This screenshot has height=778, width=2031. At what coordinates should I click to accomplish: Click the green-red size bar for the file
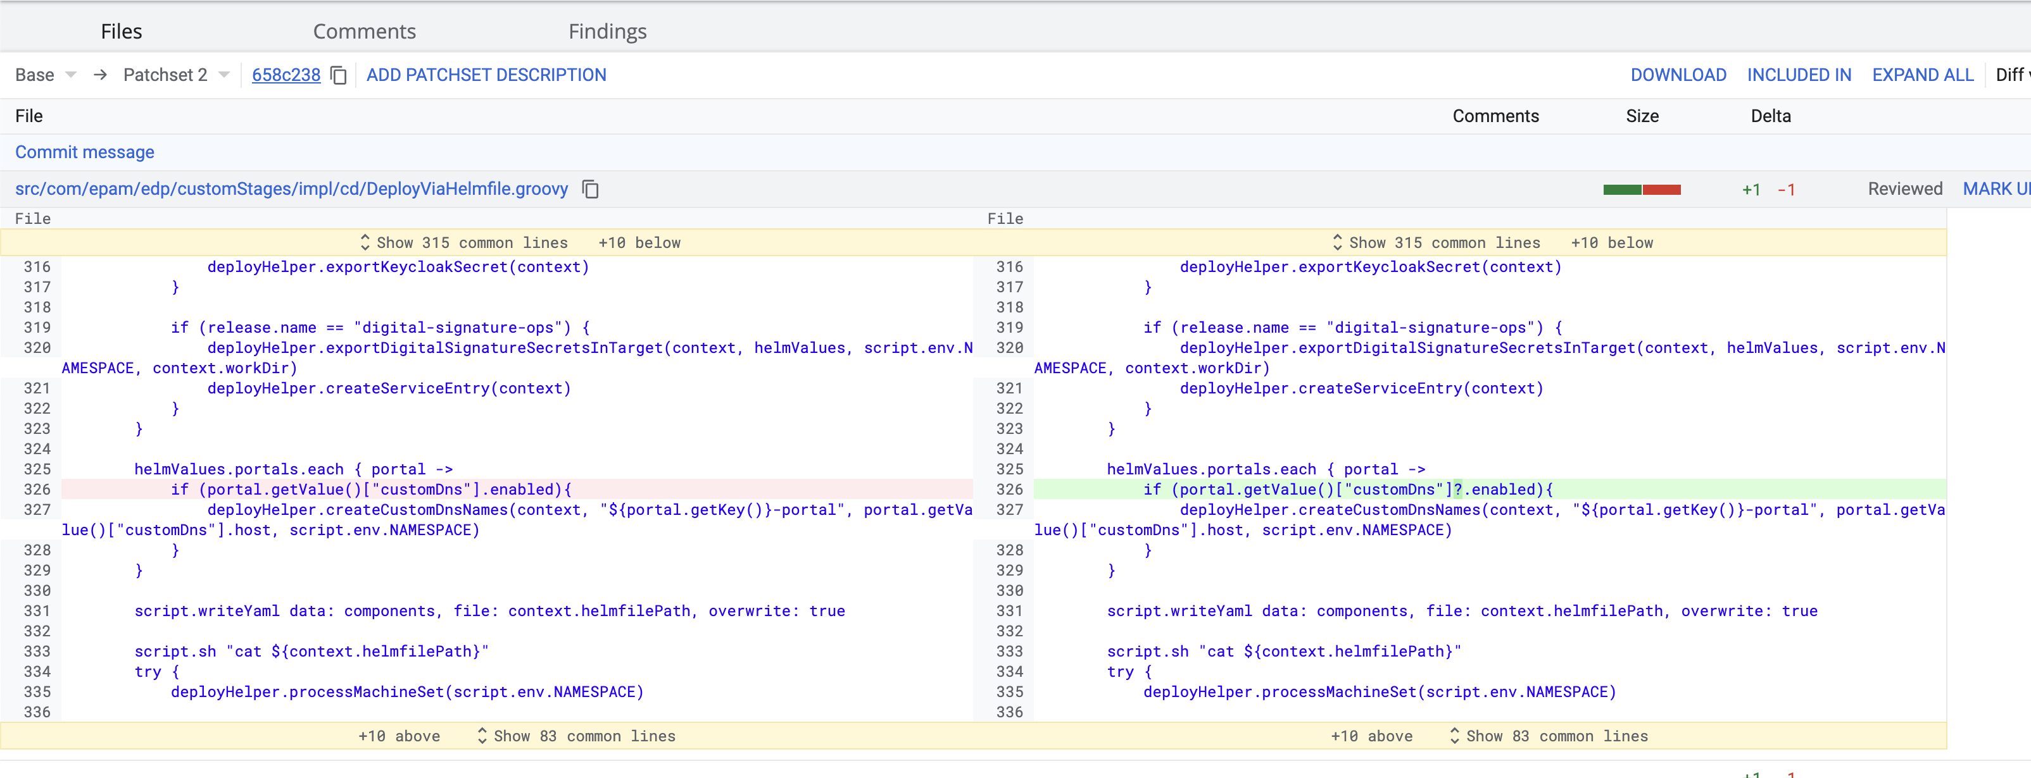tap(1642, 190)
